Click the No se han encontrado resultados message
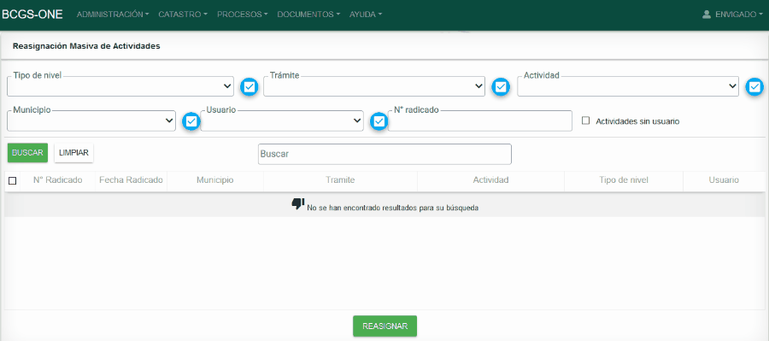The height and width of the screenshot is (341, 769). coord(393,208)
